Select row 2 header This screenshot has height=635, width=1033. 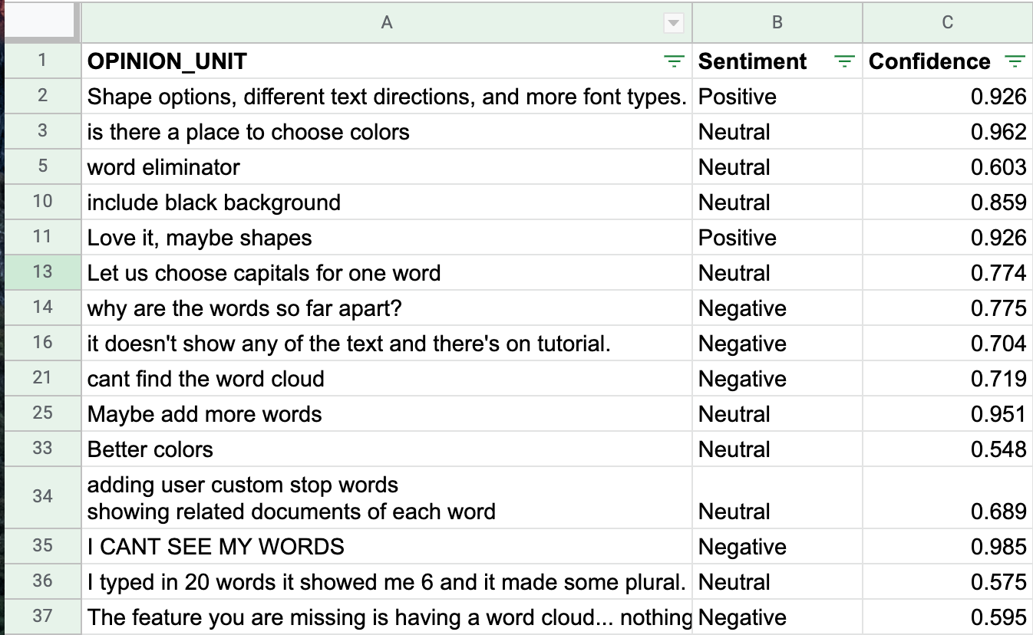42,97
